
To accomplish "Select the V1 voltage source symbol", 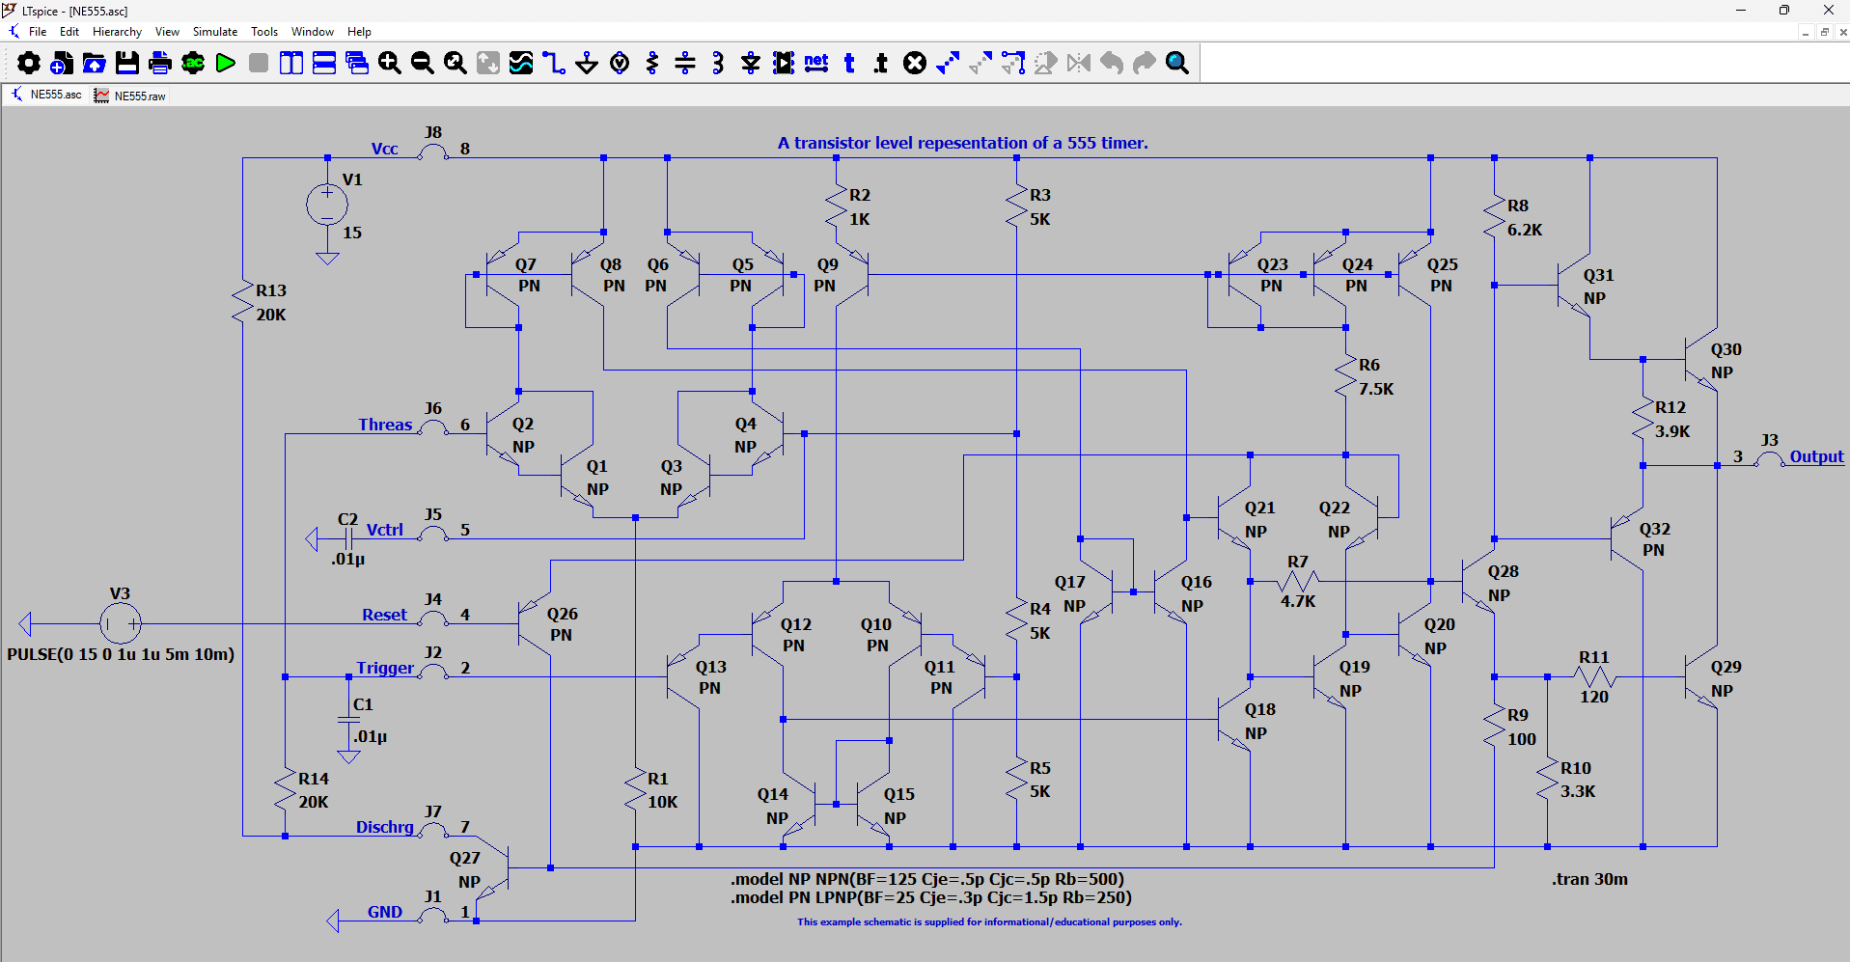I will click(x=327, y=205).
